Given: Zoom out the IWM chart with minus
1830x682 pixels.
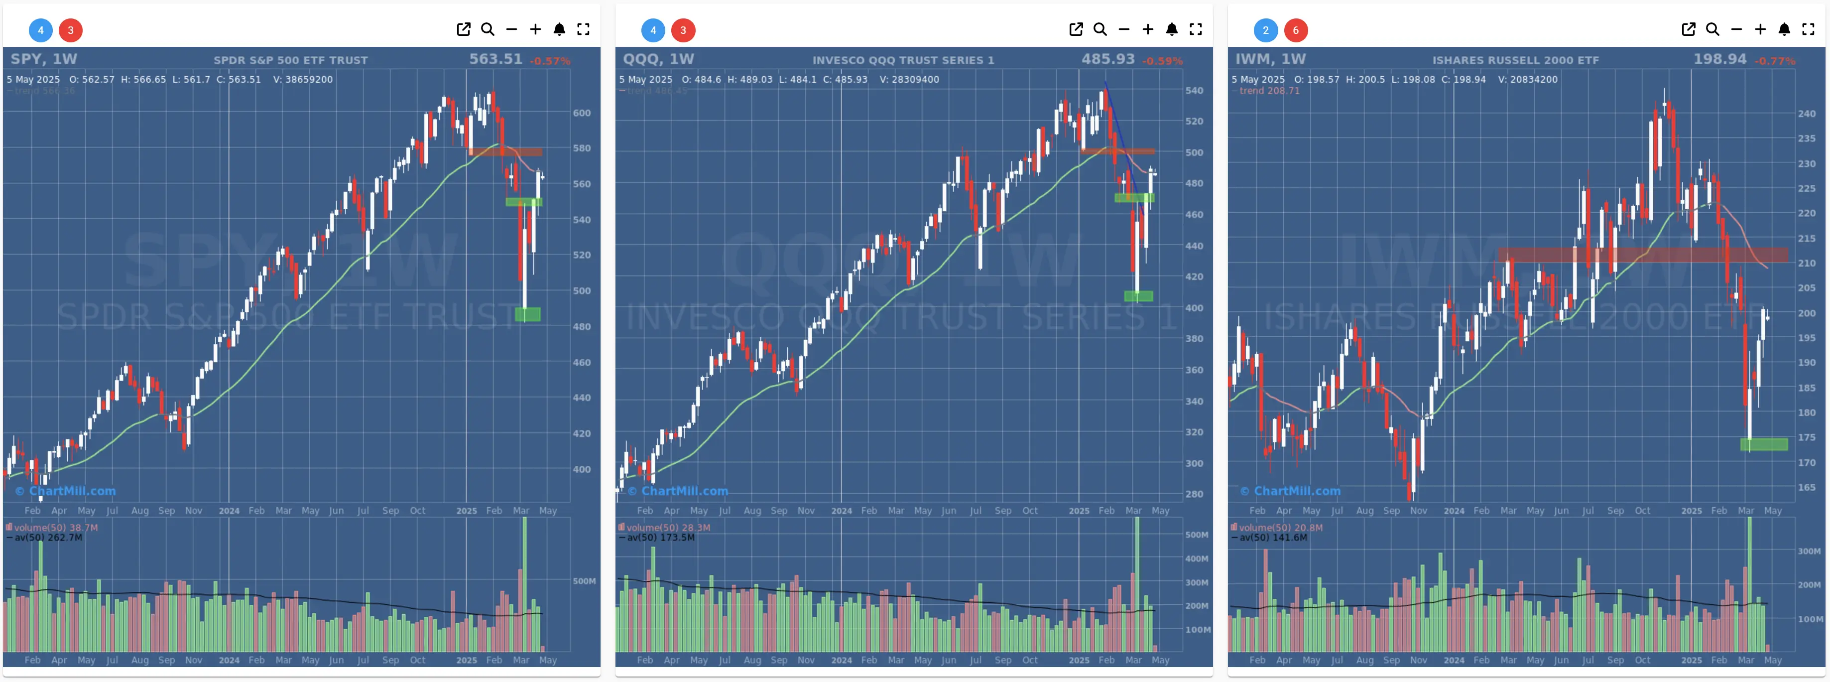Looking at the screenshot, I should click(1737, 29).
